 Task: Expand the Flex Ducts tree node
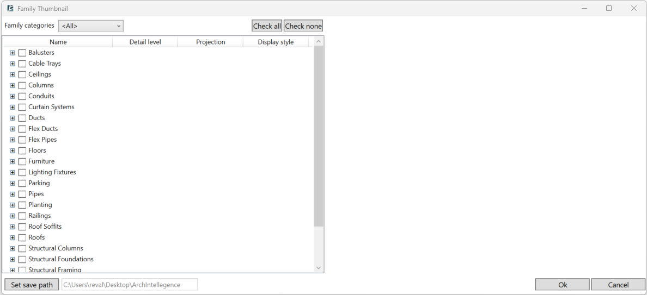[13, 129]
